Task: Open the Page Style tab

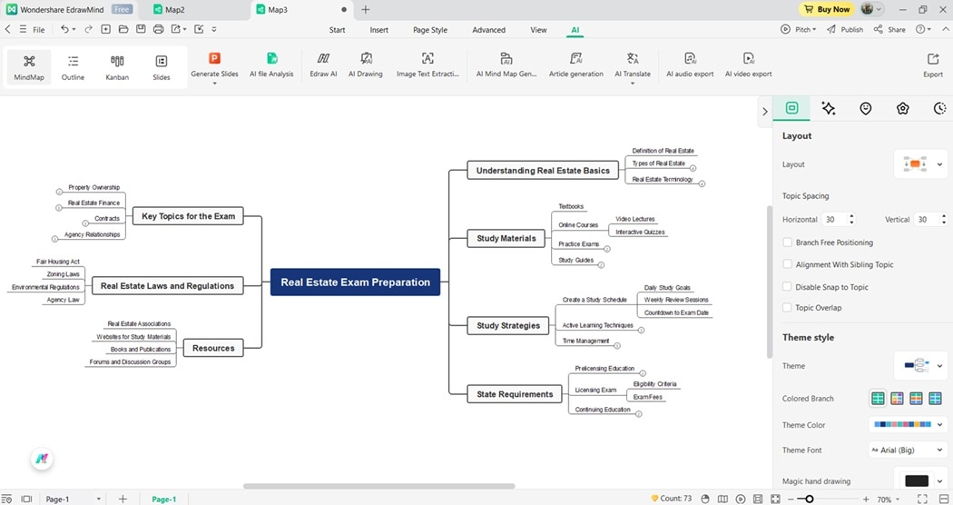Action: click(429, 30)
